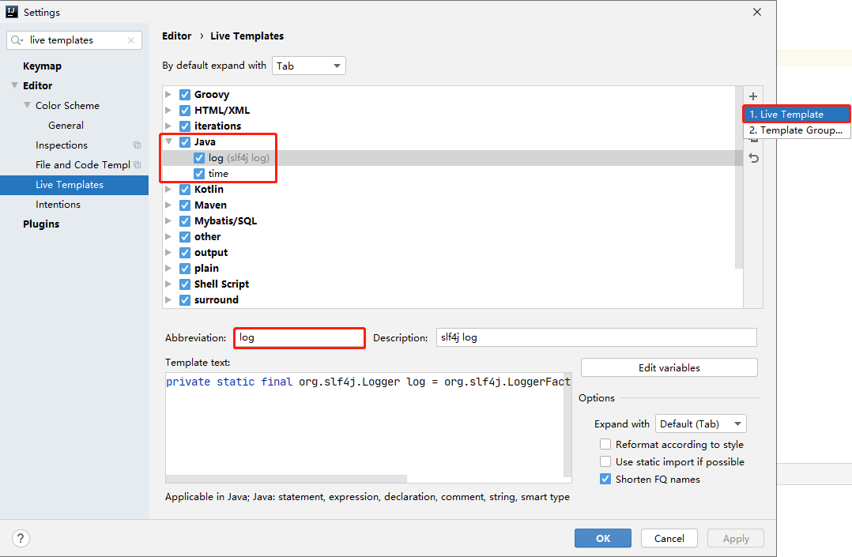Collapse the Java template group

coord(168,142)
